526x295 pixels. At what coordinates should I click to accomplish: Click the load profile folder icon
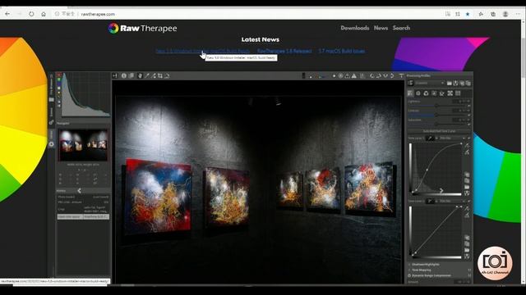click(450, 83)
